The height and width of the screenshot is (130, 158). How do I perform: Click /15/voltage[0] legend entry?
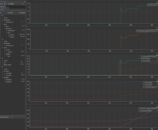point(148,83)
